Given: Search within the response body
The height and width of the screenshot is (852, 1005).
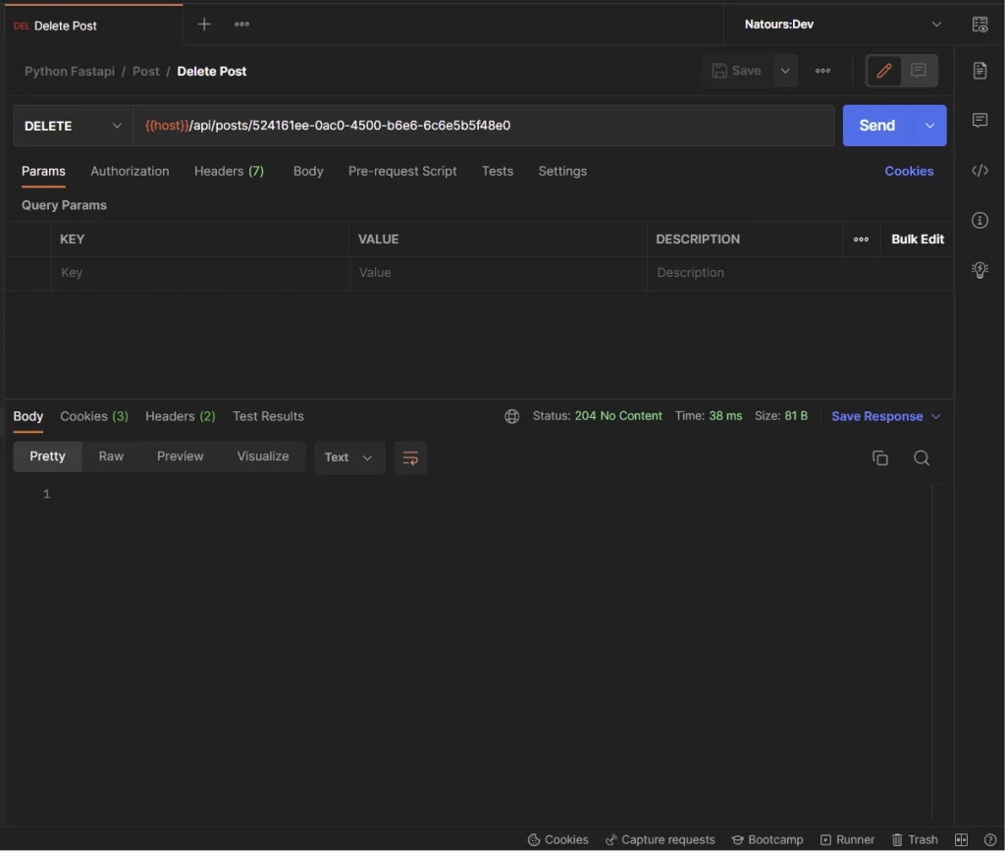Looking at the screenshot, I should (x=921, y=457).
